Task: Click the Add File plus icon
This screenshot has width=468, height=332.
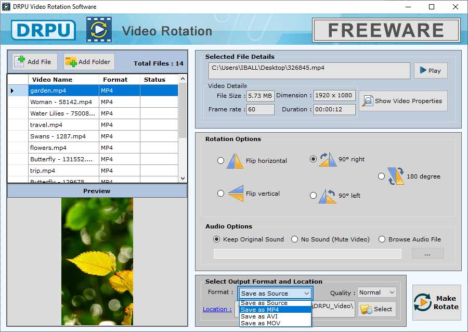Action: pyautogui.click(x=20, y=61)
